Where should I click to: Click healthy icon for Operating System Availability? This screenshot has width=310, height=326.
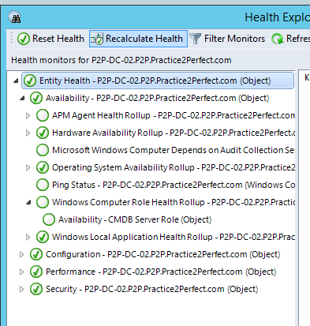43,167
